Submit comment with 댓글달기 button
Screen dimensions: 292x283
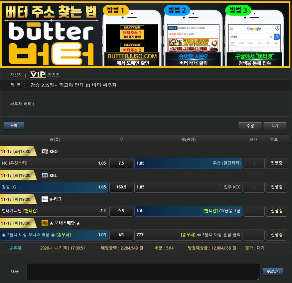pyautogui.click(x=273, y=271)
